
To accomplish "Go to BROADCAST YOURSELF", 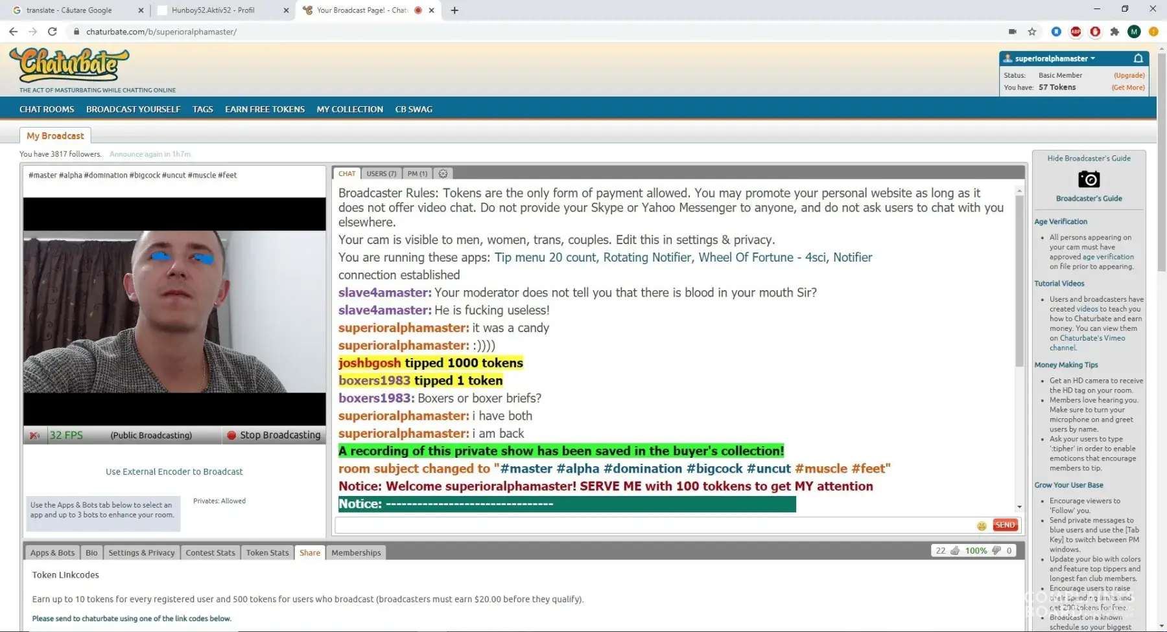I will [x=134, y=109].
